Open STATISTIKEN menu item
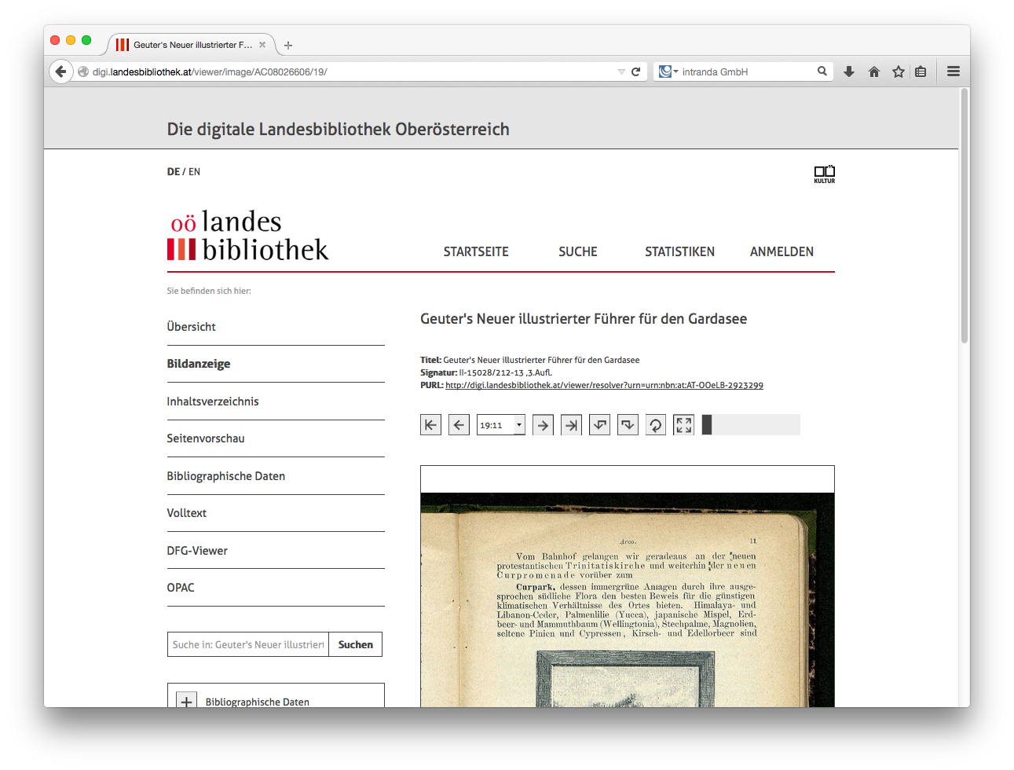This screenshot has height=770, width=1014. point(679,251)
